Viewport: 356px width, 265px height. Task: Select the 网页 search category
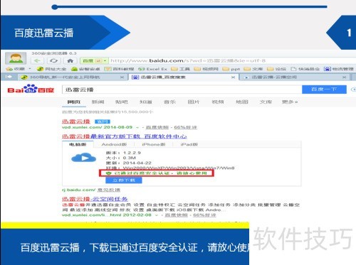click(74, 102)
